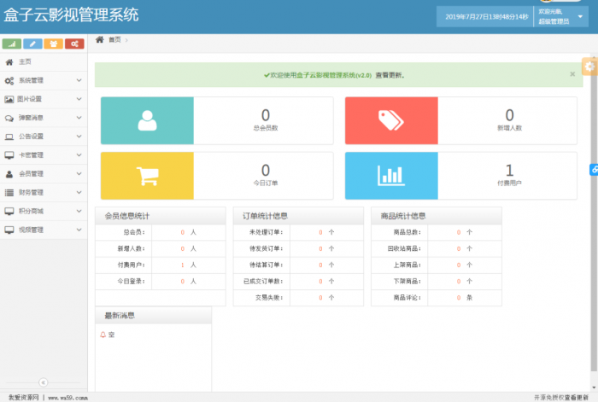Click the blue bar chart paid-users tile
The width and height of the screenshot is (598, 402).
coord(391,176)
